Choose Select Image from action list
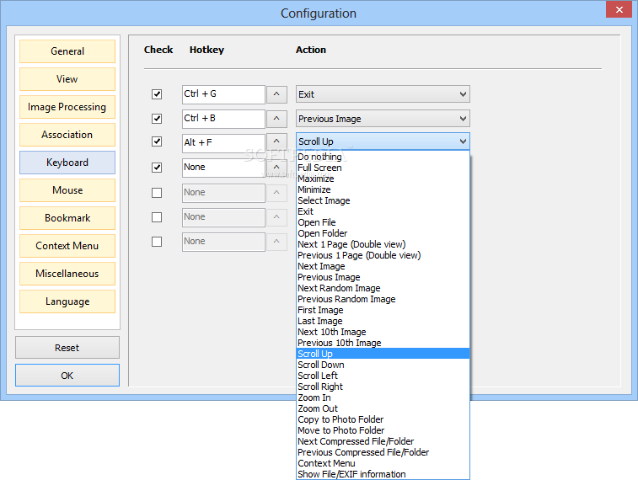This screenshot has width=638, height=480. 383,200
